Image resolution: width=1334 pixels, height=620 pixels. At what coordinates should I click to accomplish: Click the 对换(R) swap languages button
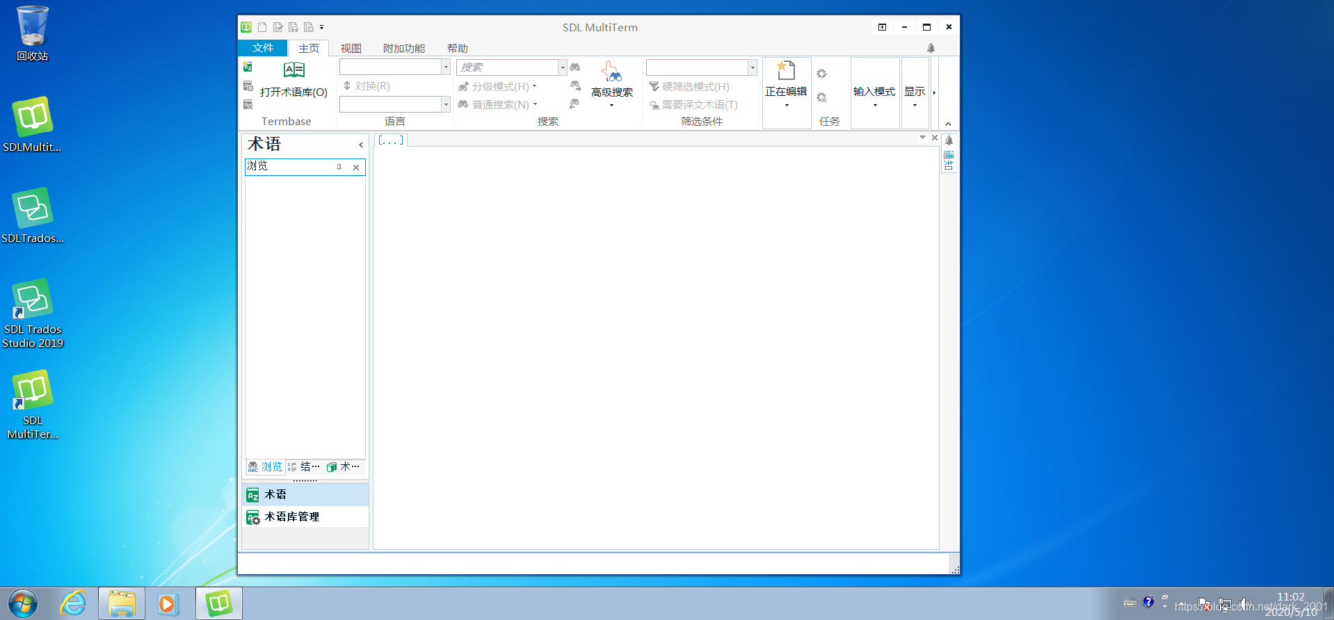pos(367,86)
